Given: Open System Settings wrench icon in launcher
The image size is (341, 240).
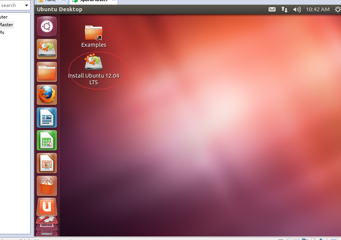Looking at the screenshot, I should point(47,220).
